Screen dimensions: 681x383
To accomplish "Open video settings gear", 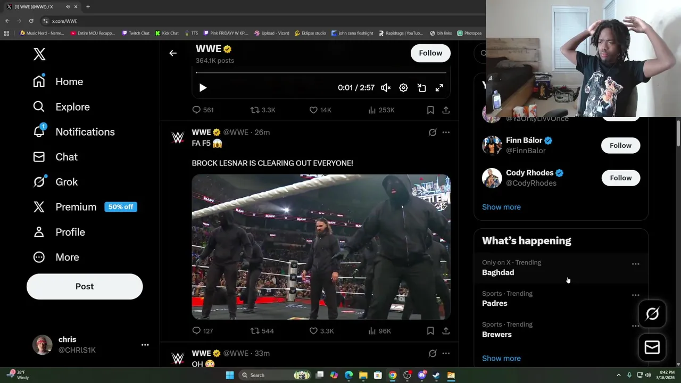I will [403, 88].
